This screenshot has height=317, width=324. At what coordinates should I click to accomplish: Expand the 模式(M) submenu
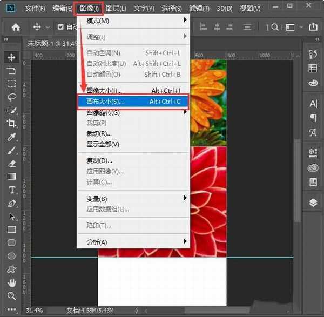click(x=135, y=21)
